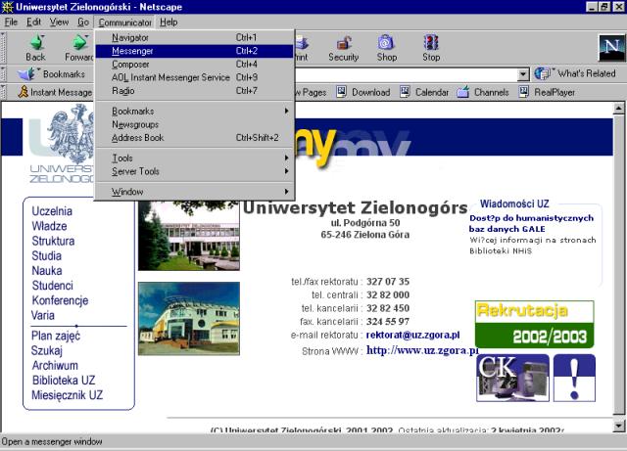Open the Miesięcznik UZ link
Viewport: 627px width, 451px height.
(68, 395)
